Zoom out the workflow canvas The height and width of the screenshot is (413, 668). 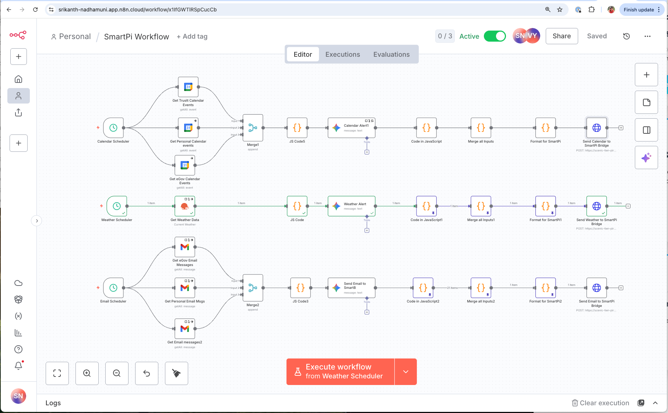pyautogui.click(x=117, y=373)
